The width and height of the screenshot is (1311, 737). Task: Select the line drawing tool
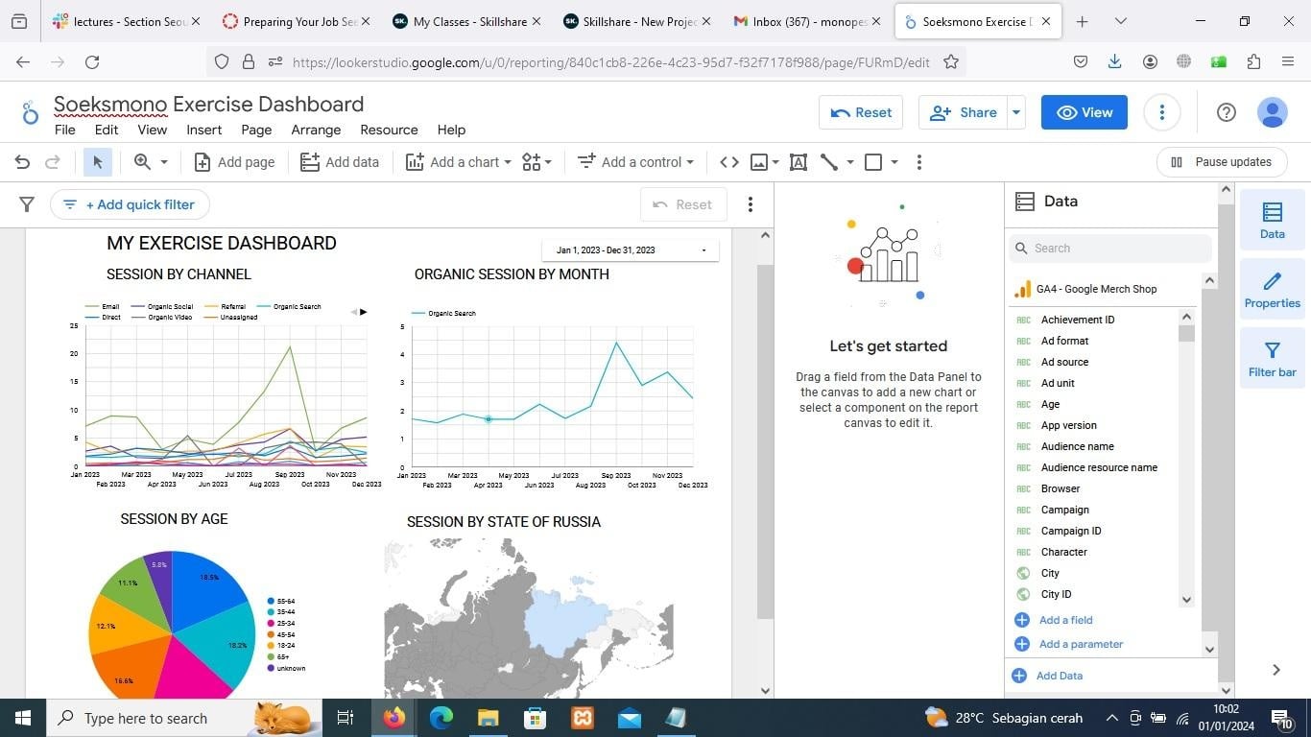[x=829, y=162]
